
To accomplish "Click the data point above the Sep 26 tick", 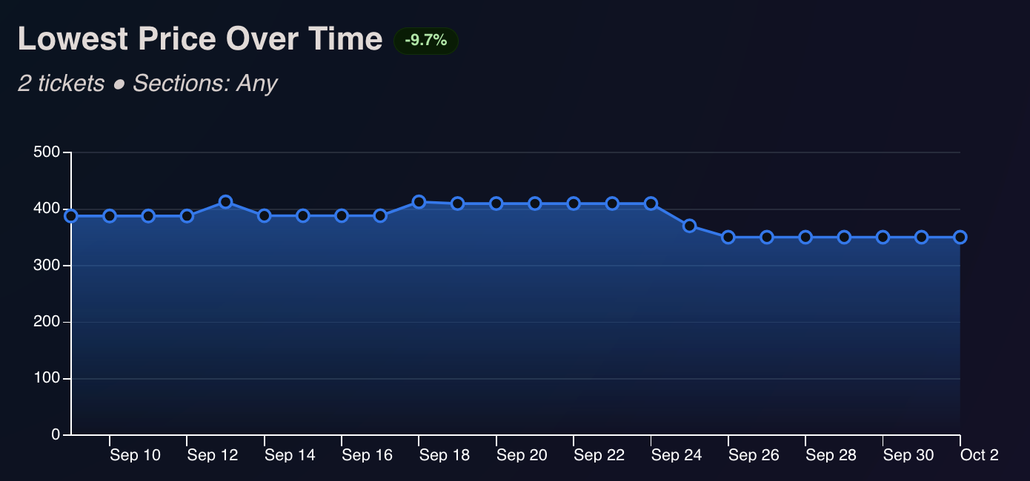I will [x=728, y=238].
